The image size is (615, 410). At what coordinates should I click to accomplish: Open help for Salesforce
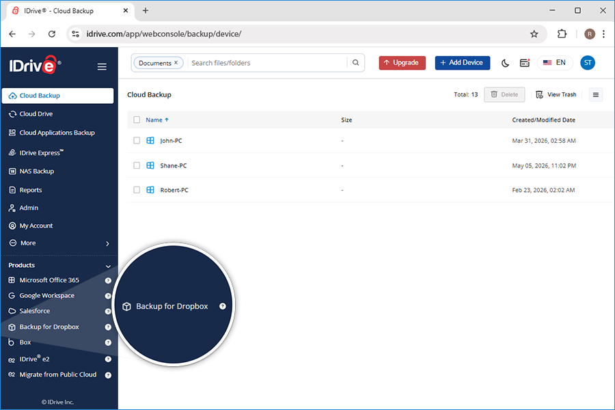(x=108, y=312)
